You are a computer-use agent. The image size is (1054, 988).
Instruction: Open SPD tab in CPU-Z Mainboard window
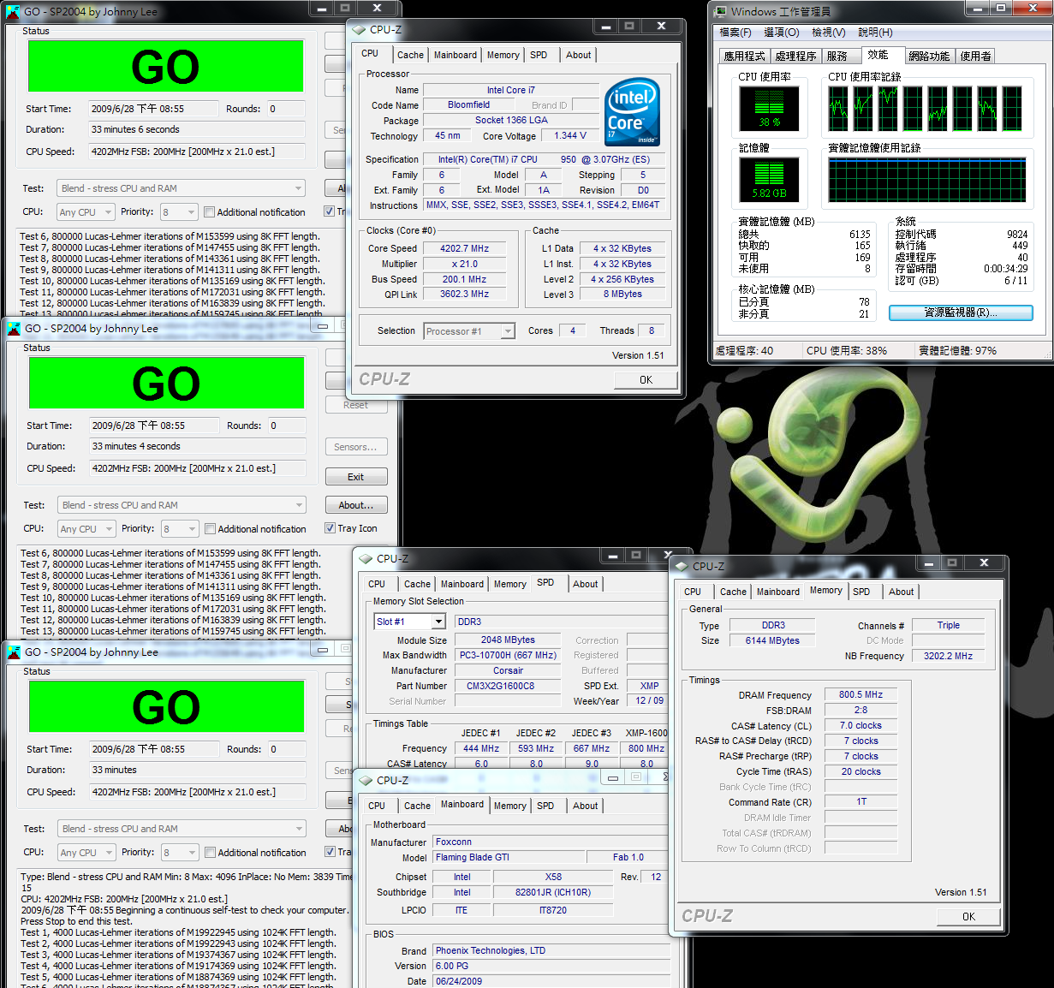[x=545, y=806]
